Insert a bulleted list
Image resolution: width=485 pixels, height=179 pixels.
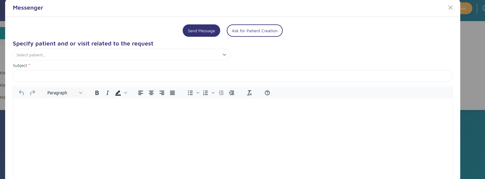click(190, 93)
